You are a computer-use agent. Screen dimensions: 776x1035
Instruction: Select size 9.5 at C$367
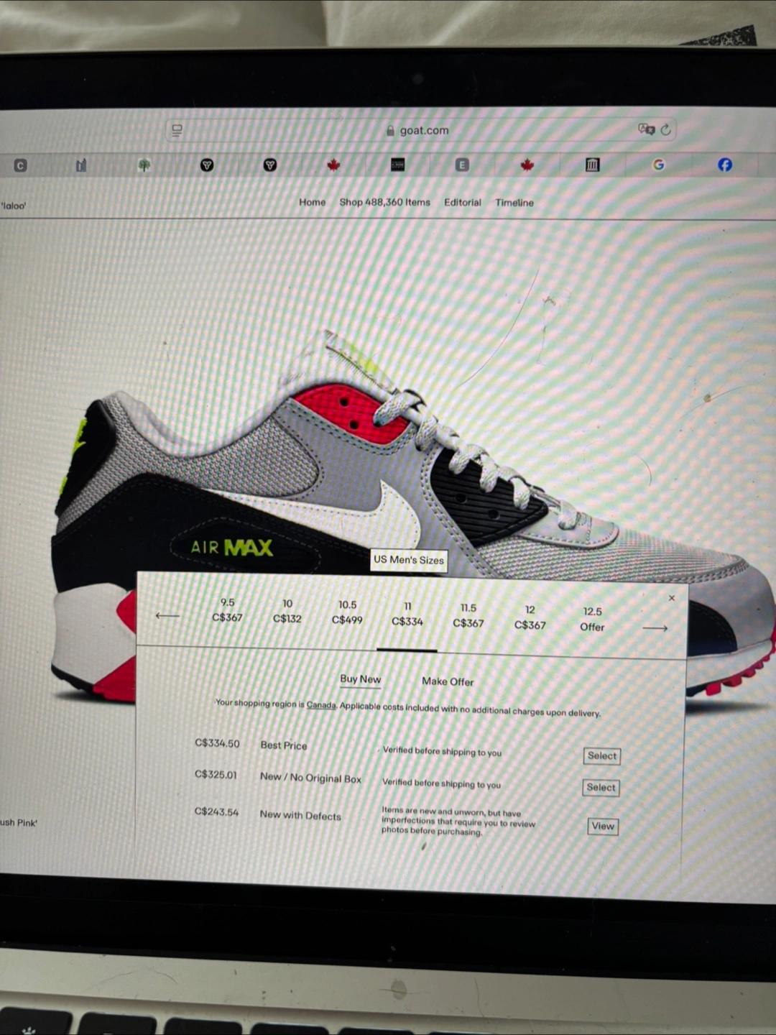(x=227, y=609)
